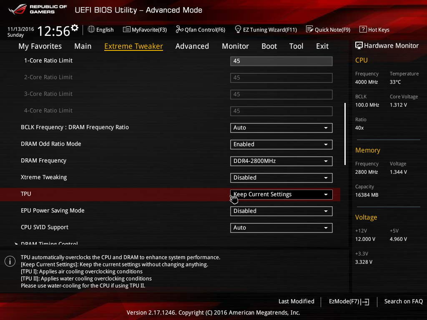The width and height of the screenshot is (427, 320).
Task: Go to the Advanced tab
Action: [192, 46]
